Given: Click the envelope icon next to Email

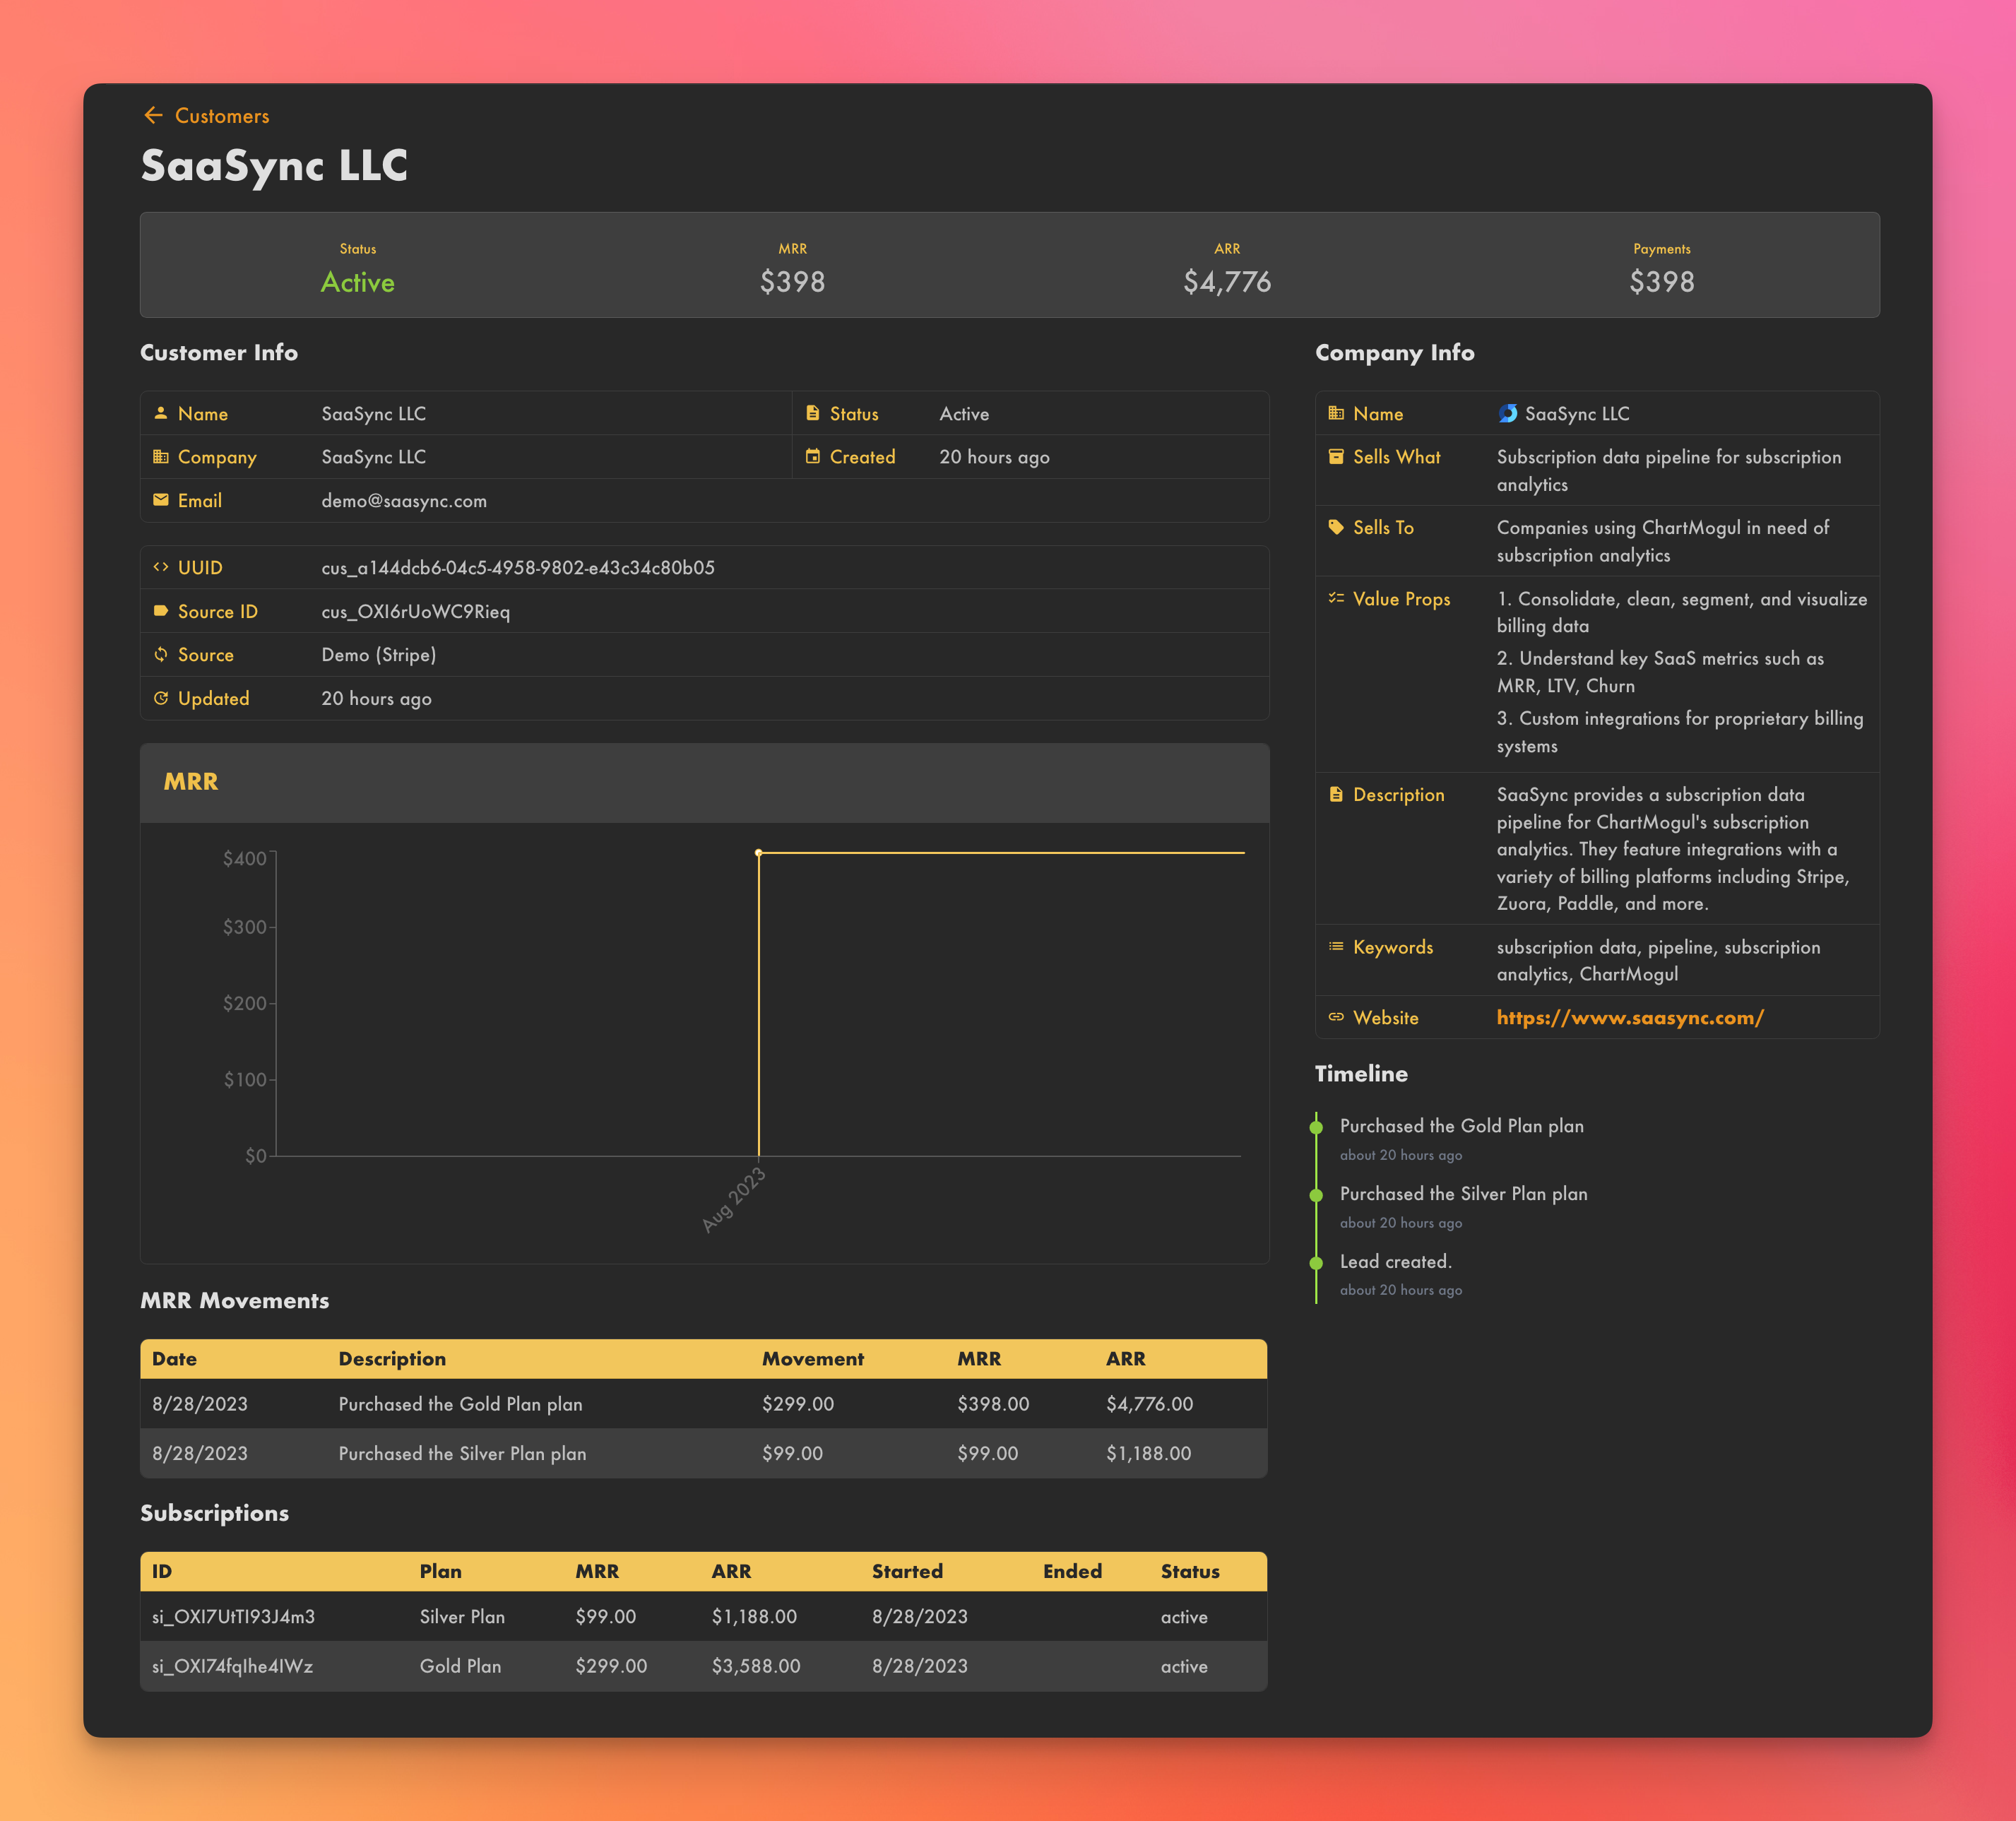Looking at the screenshot, I should (x=160, y=500).
